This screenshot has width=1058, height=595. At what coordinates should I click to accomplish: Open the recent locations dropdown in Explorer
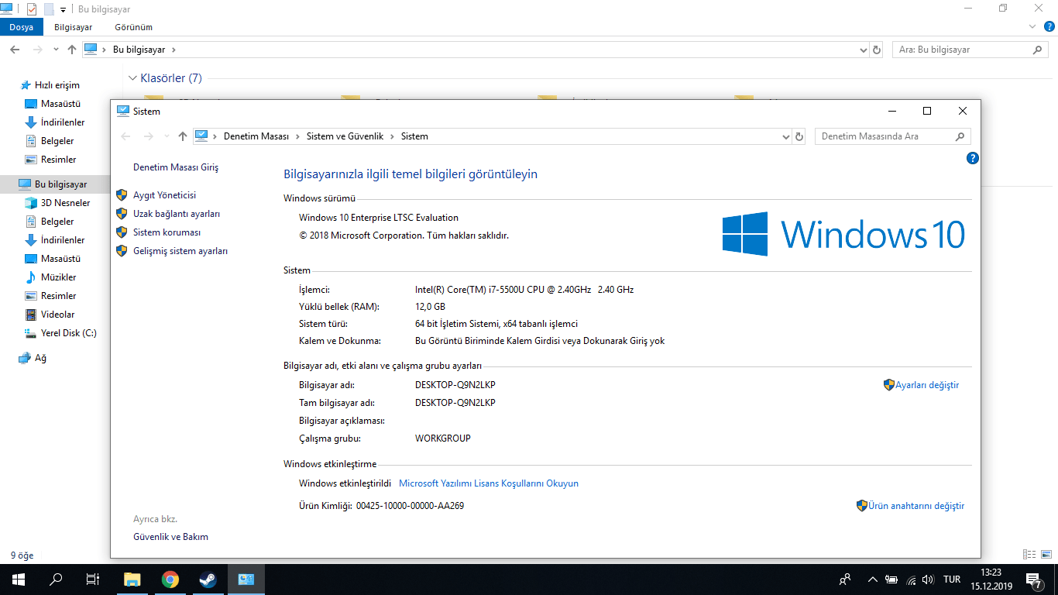point(56,50)
